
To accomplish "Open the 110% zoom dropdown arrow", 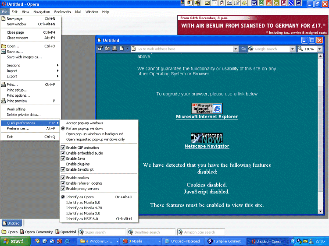I will tap(319, 49).
